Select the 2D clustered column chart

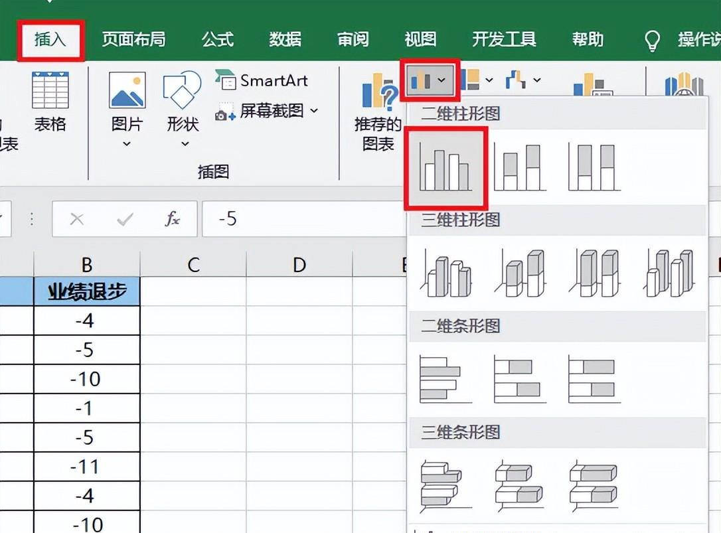click(x=445, y=168)
